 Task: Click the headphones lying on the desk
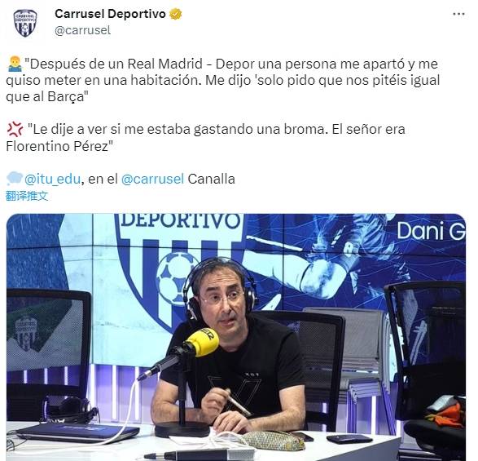click(x=69, y=409)
